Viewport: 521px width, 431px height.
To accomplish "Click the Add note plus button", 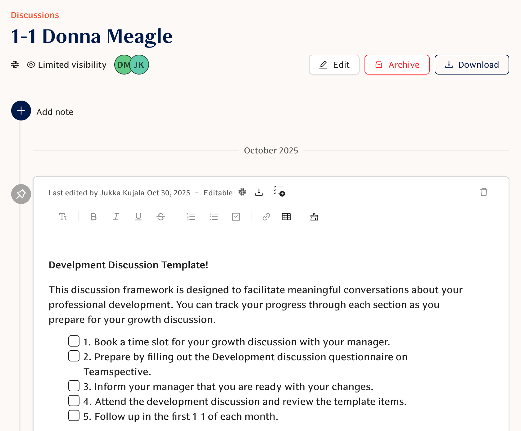I will point(21,111).
